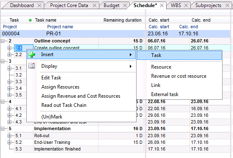Close the Dashboard tab
Image resolution: width=233 pixels, height=158 pixels.
click(39, 6)
